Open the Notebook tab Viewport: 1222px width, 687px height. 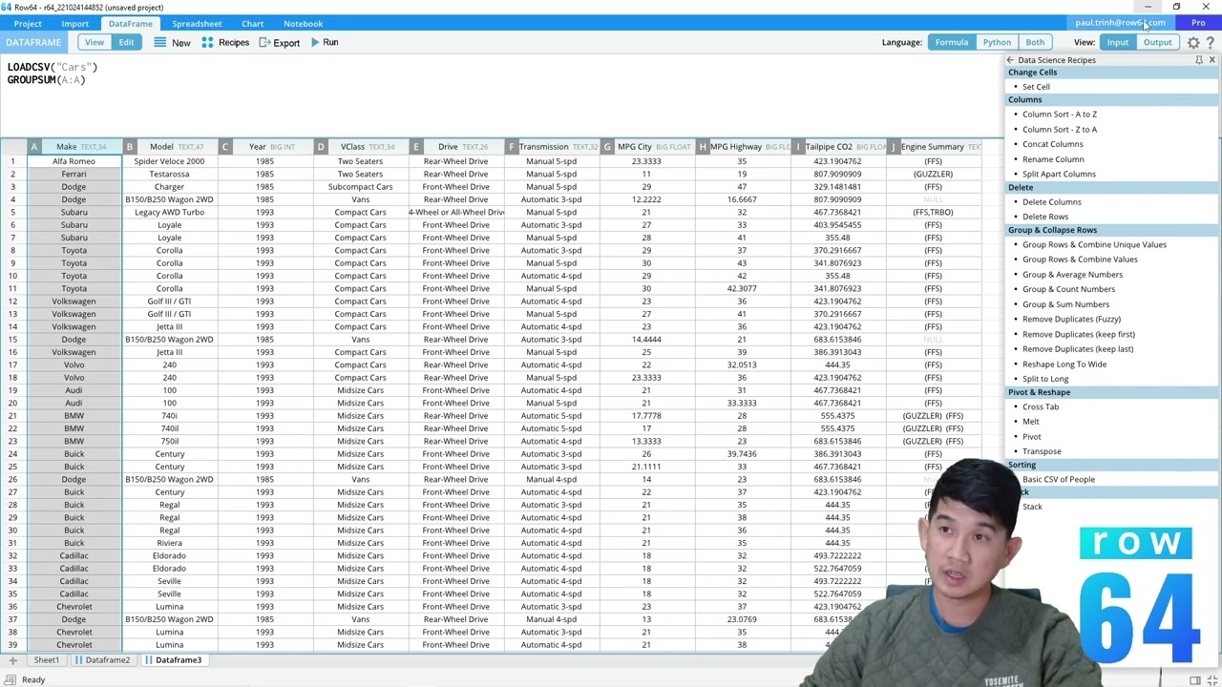[x=303, y=23]
